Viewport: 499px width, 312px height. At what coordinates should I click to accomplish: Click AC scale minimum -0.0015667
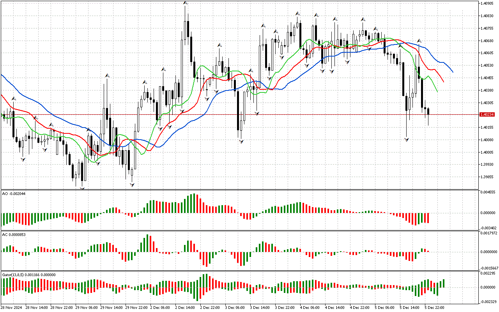point(489,268)
